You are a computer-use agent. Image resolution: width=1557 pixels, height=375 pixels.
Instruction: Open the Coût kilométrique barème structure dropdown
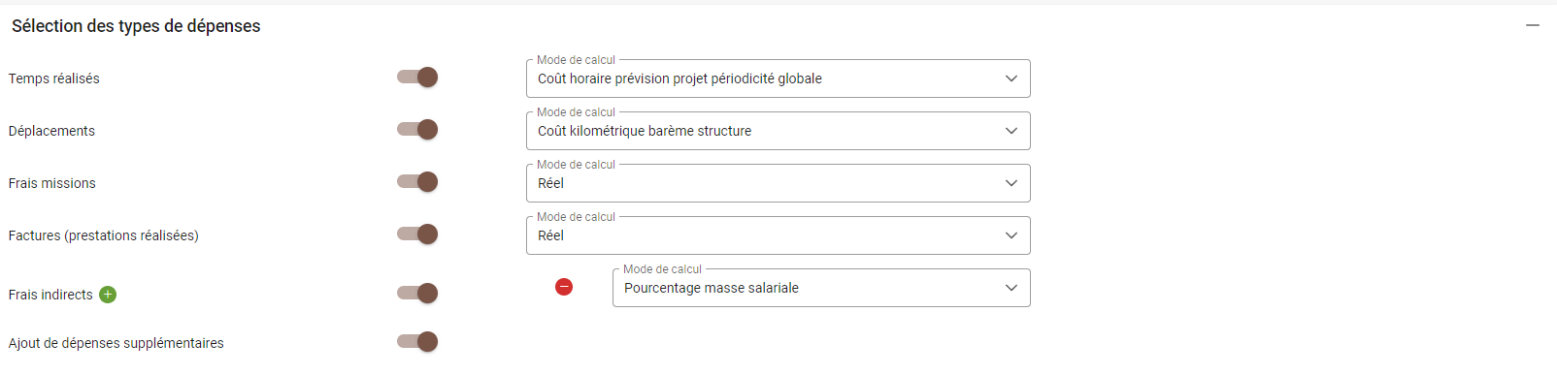click(x=778, y=131)
